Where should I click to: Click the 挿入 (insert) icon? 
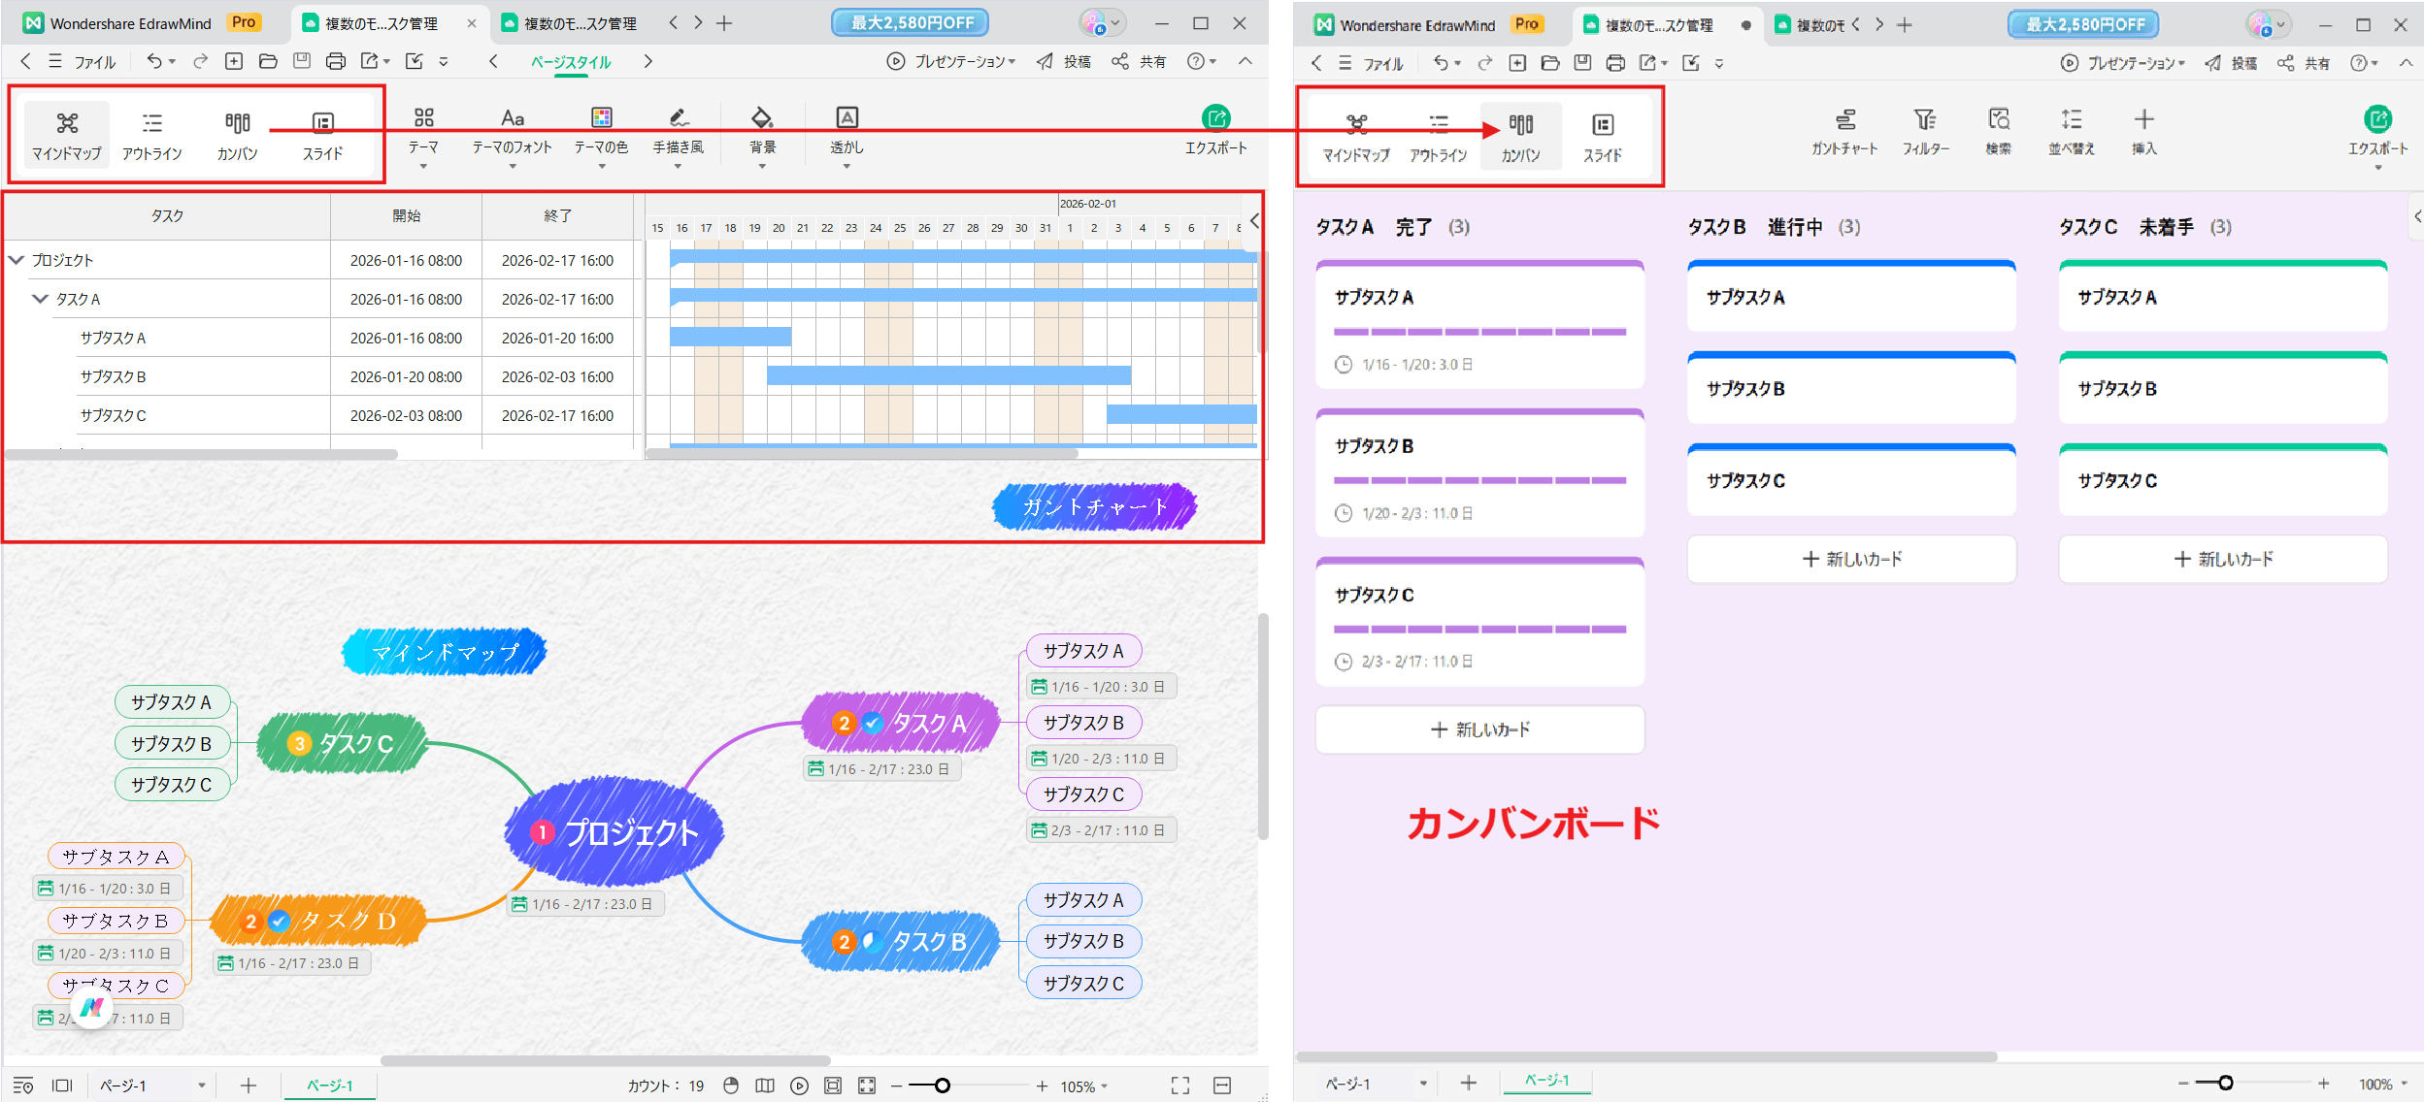[x=2142, y=133]
